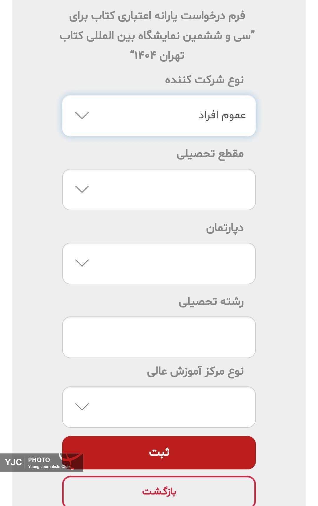Click the selected value عموم افراد

tap(222, 115)
